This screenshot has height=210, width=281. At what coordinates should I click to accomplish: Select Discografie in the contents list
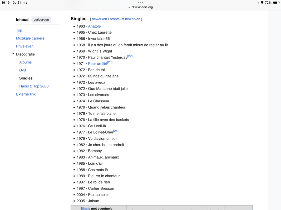[26, 54]
